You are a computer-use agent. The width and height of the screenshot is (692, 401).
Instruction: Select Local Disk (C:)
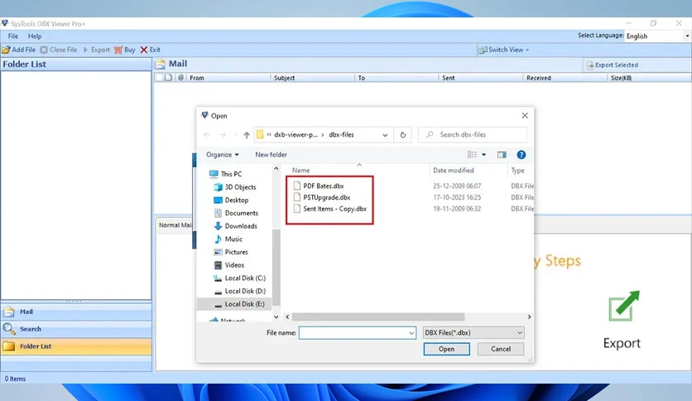[240, 278]
